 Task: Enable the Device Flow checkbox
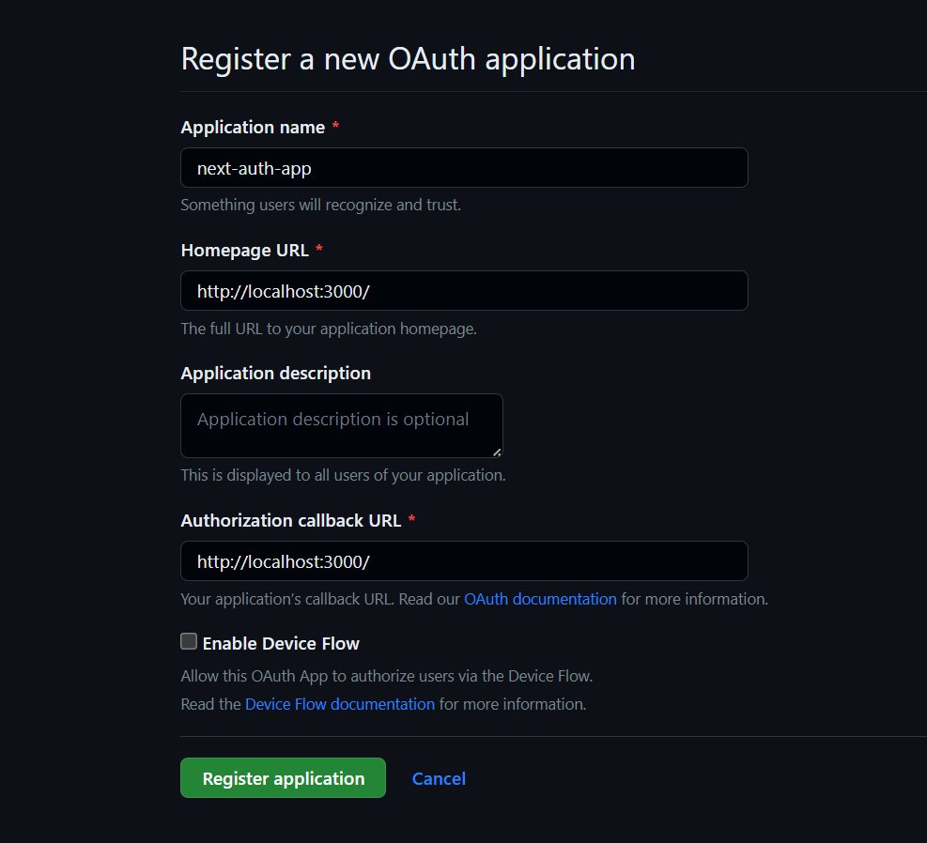tap(188, 642)
